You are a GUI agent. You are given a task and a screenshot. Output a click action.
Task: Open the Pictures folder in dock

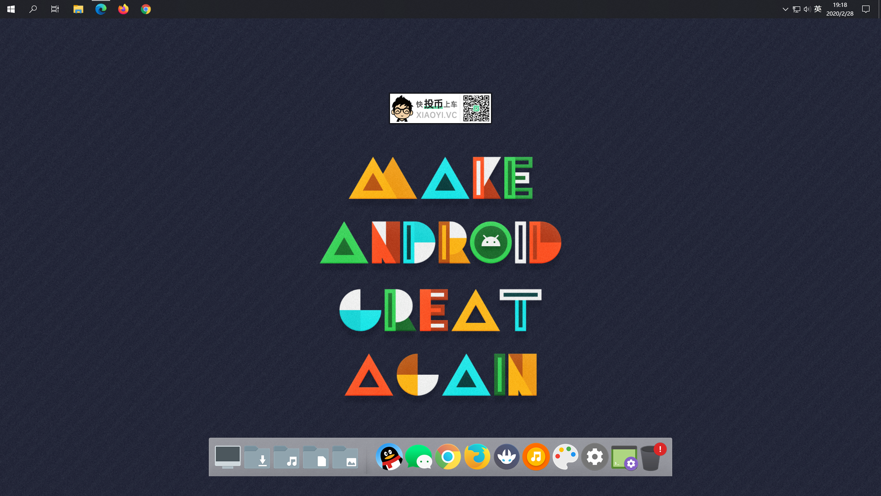tap(345, 457)
